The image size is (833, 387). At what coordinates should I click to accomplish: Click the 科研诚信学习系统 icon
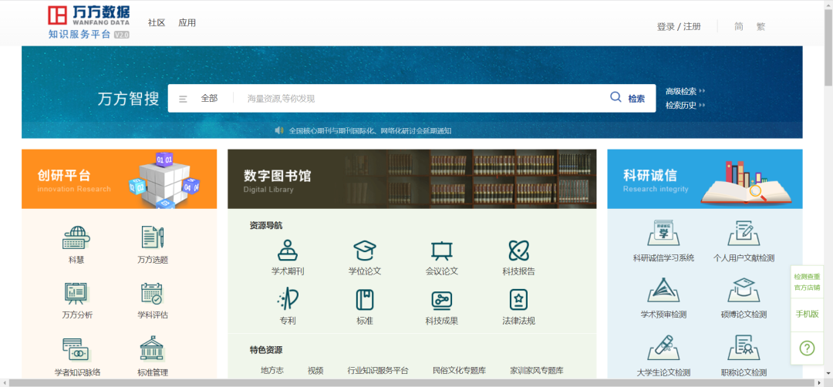click(663, 234)
